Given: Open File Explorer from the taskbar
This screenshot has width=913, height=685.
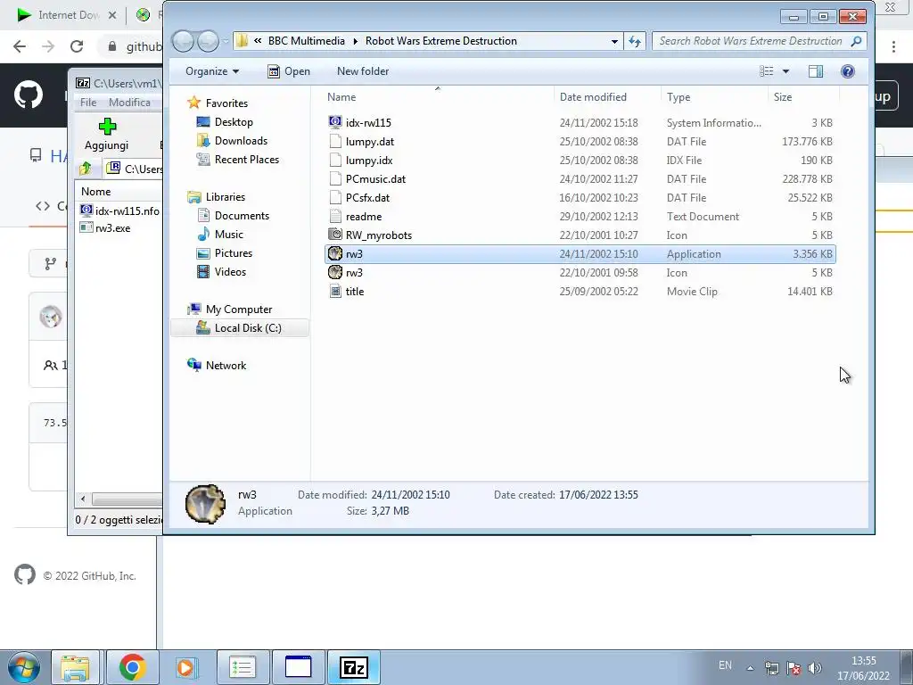Looking at the screenshot, I should point(75,667).
